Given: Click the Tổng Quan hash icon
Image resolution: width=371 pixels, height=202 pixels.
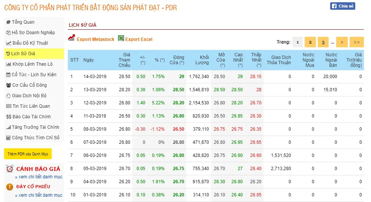Looking at the screenshot, I should (8, 22).
